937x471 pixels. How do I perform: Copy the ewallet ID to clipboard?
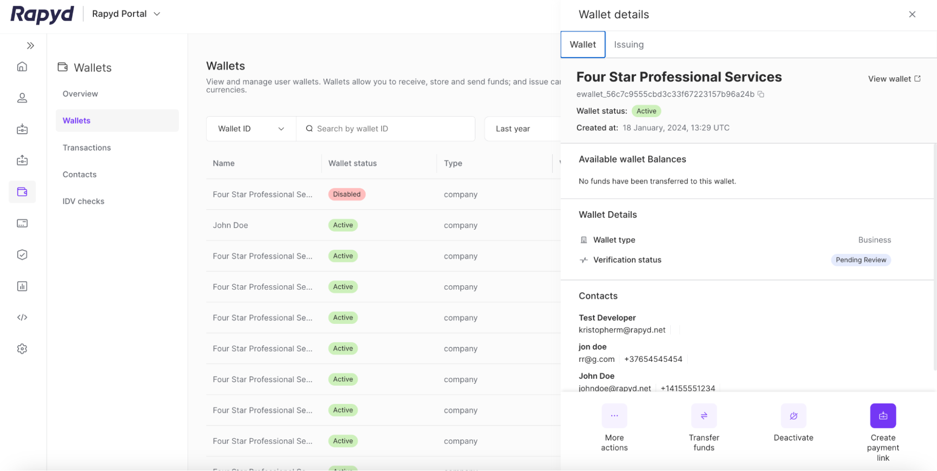pos(761,94)
